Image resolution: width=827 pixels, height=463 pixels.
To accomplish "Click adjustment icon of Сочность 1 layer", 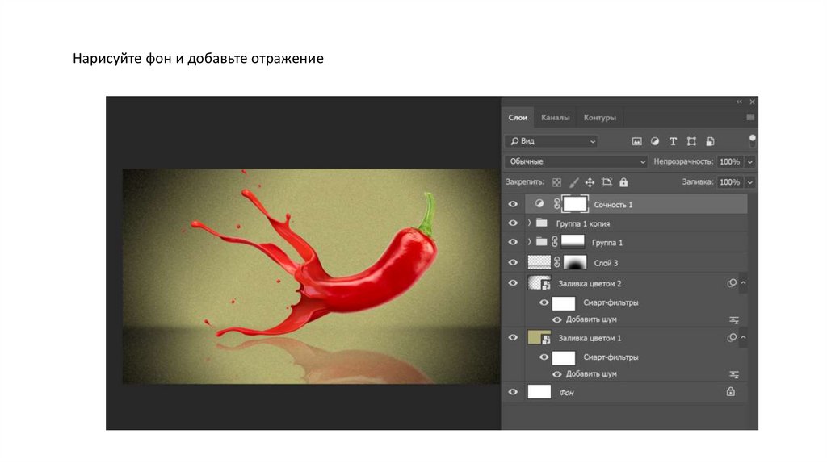I will tap(539, 203).
